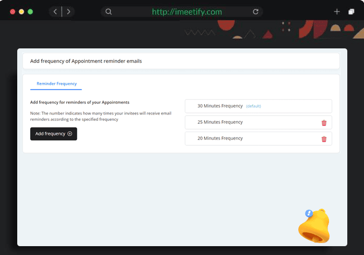
Task: Show all tabs overview icon
Action: point(351,11)
